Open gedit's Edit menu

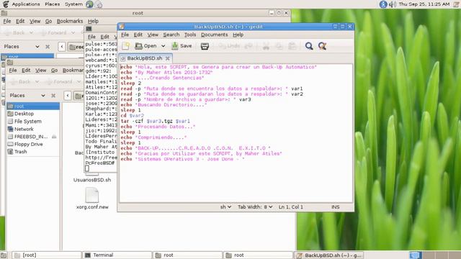[x=138, y=35]
